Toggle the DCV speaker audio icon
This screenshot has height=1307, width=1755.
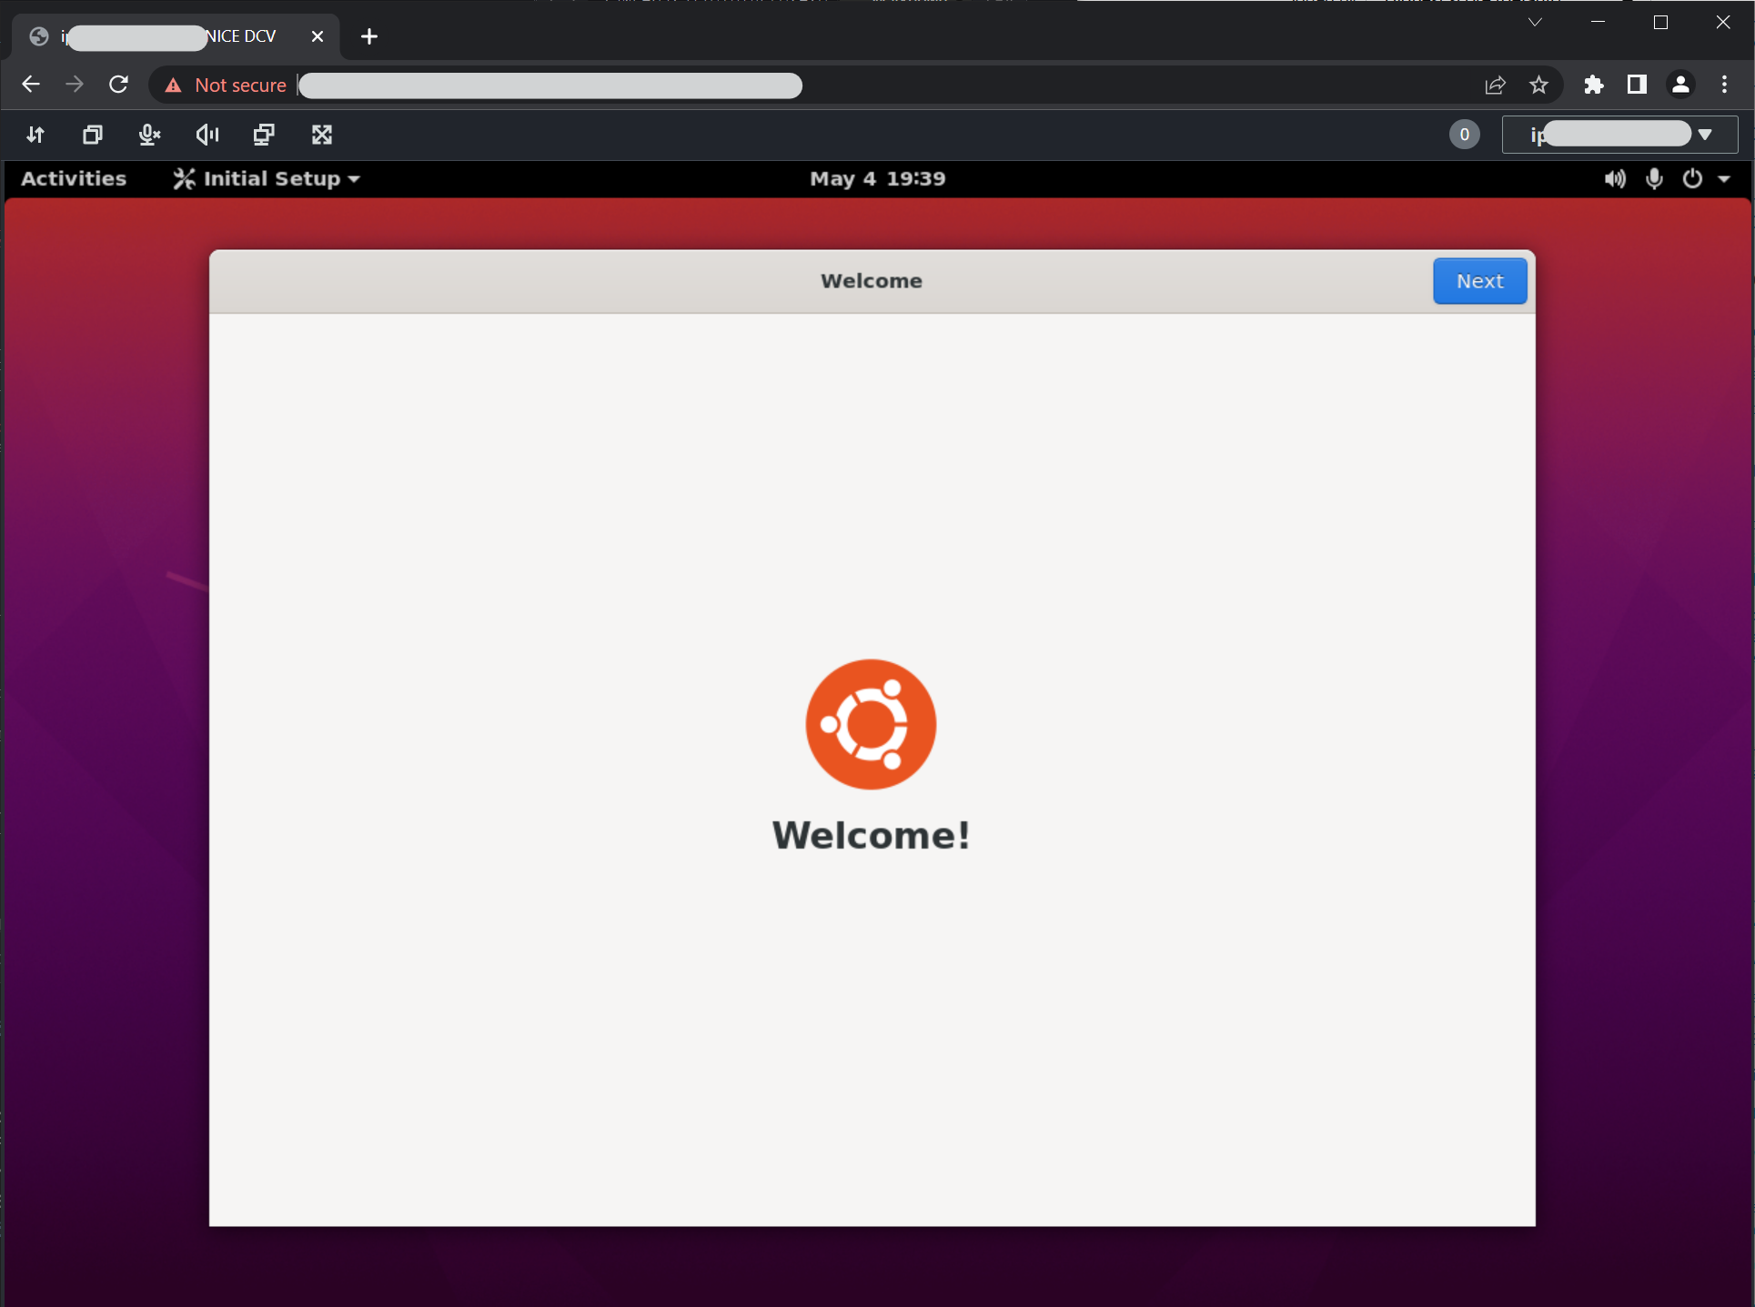(207, 135)
